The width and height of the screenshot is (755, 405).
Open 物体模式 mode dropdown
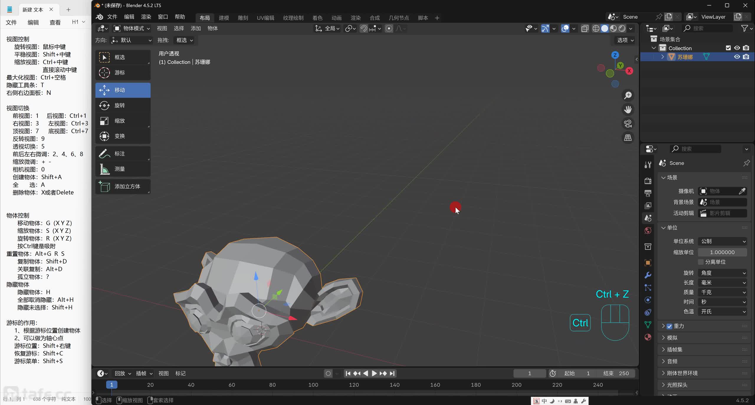[132, 28]
